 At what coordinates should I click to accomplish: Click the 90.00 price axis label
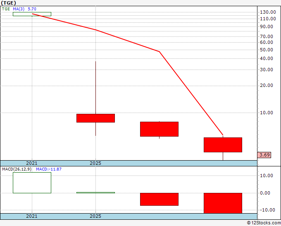[x=267, y=26]
